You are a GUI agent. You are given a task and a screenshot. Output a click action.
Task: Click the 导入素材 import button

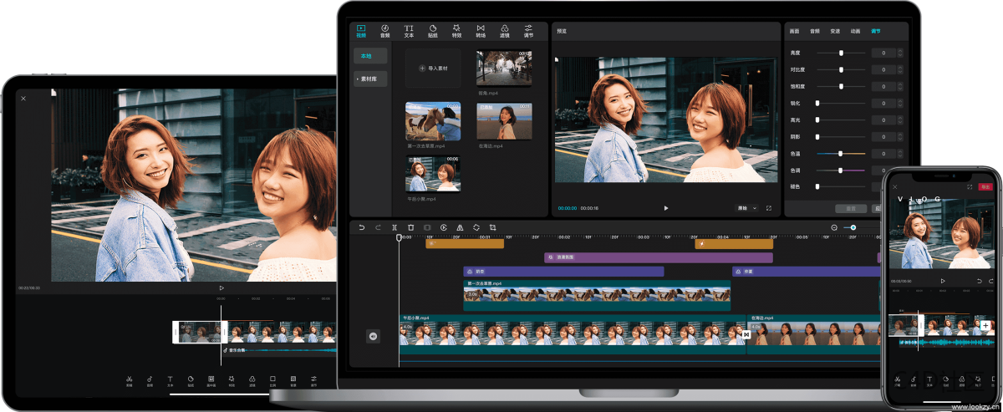[x=433, y=68]
